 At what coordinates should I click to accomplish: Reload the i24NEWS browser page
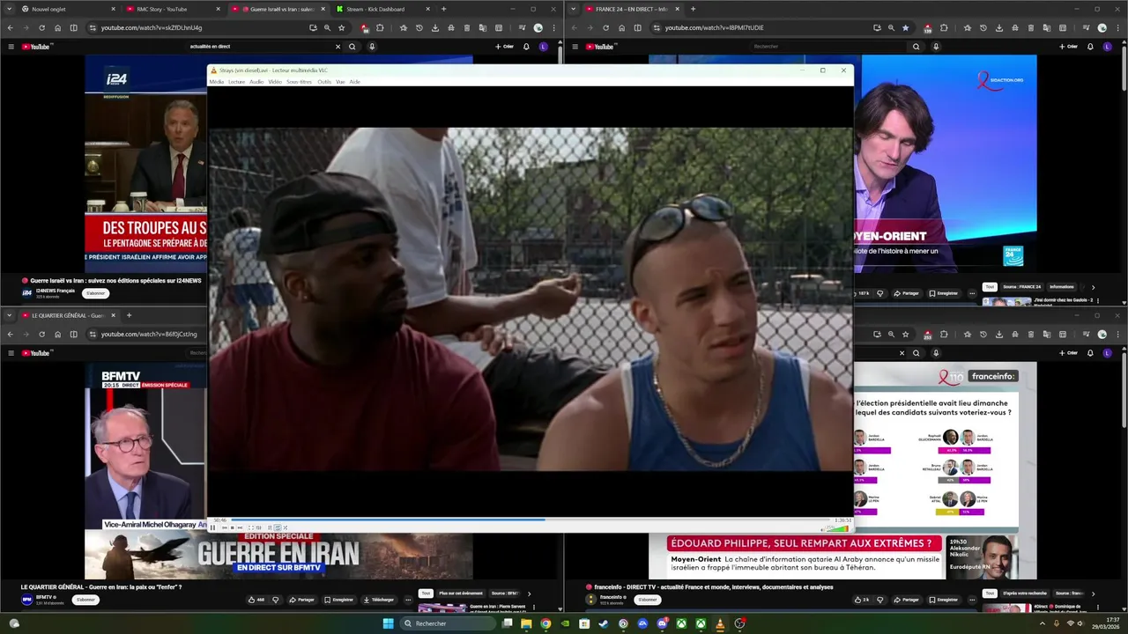(x=41, y=27)
